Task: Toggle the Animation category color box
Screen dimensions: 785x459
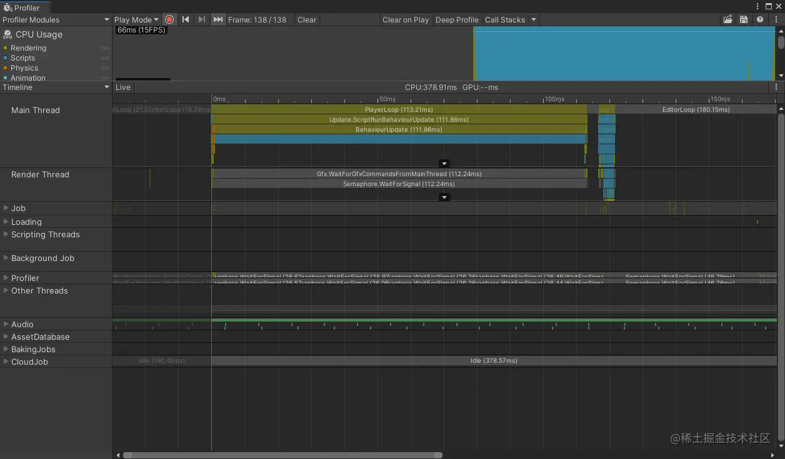Action: (x=6, y=78)
